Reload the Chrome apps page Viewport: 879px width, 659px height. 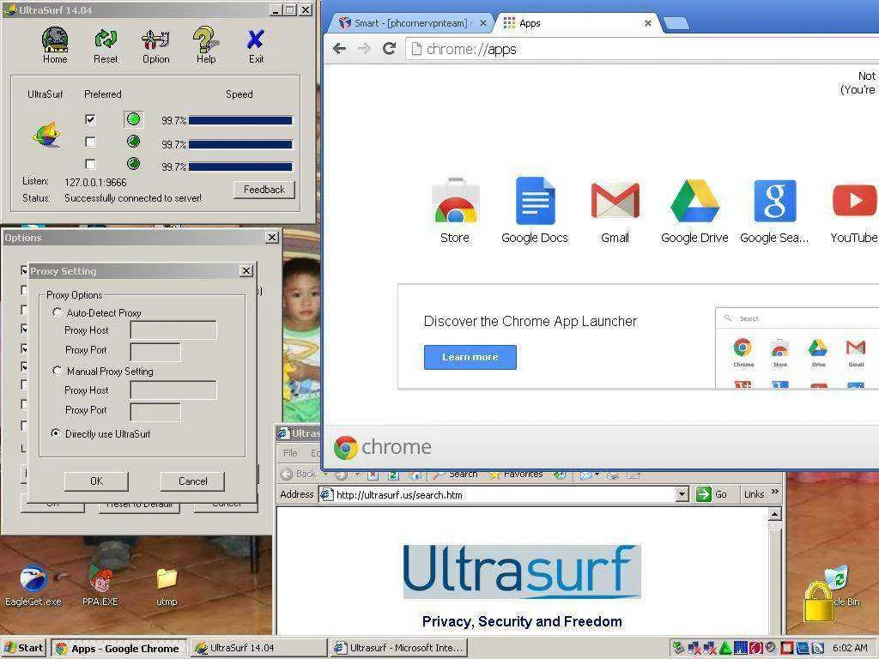(x=389, y=49)
